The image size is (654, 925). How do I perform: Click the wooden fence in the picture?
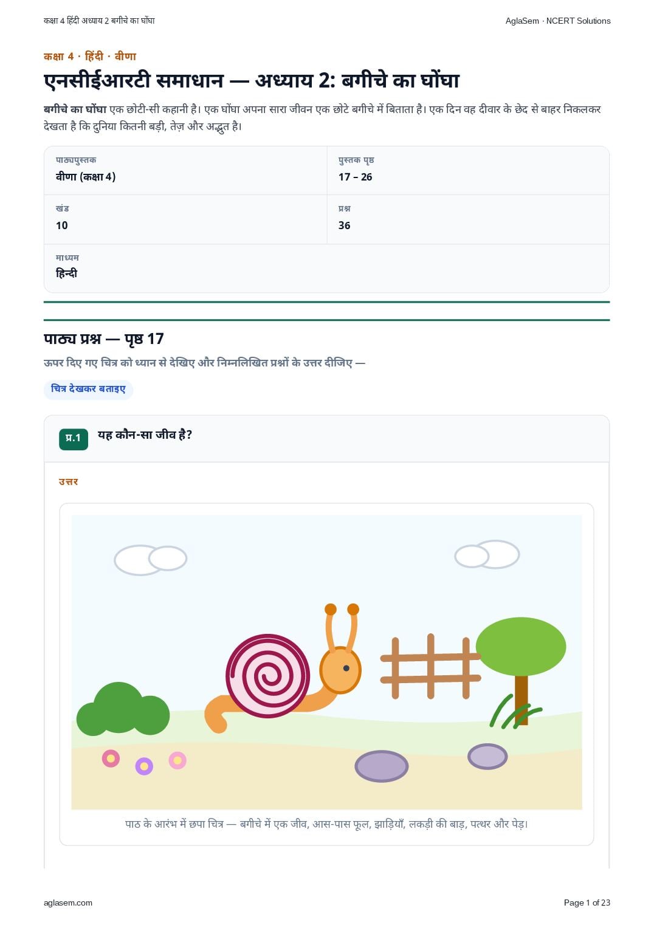430,666
